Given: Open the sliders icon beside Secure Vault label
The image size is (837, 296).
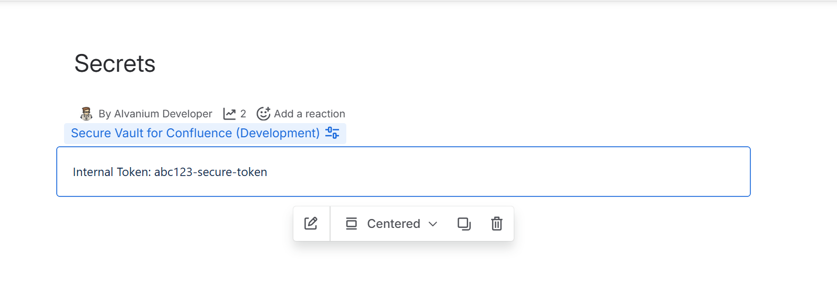Looking at the screenshot, I should pos(332,133).
